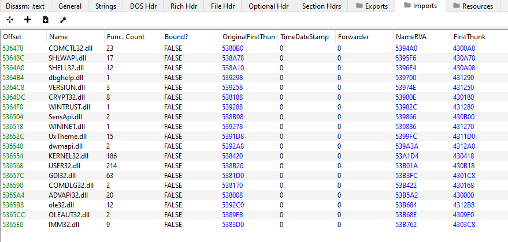This screenshot has height=242, width=508.
Task: Select the COMDLG32.dll import
Action: [254, 186]
